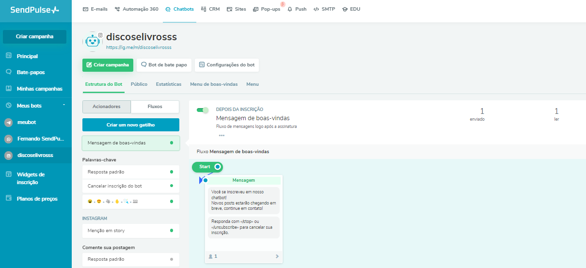Open Pop-ups in top navigation
586x268 pixels.
267,9
